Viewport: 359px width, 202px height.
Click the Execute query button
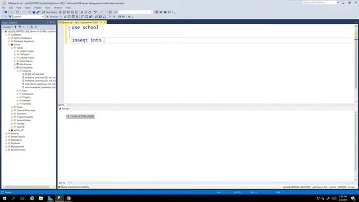tap(52, 17)
